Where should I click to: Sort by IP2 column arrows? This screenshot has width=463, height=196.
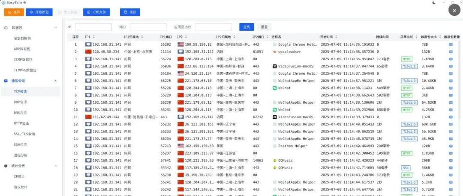(186, 37)
